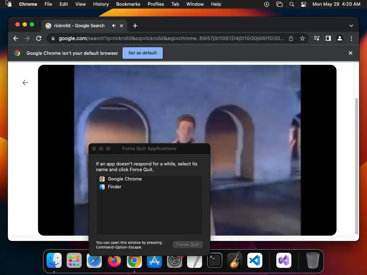Screen dimensions: 367x275
Task: Open the Trash in the Dock
Action: (313, 260)
